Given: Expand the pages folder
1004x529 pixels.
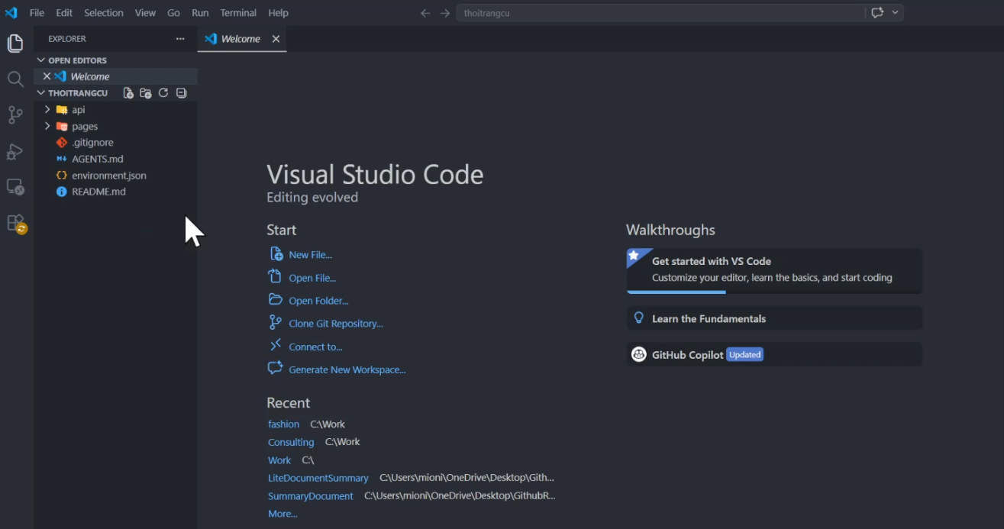Looking at the screenshot, I should 47,126.
